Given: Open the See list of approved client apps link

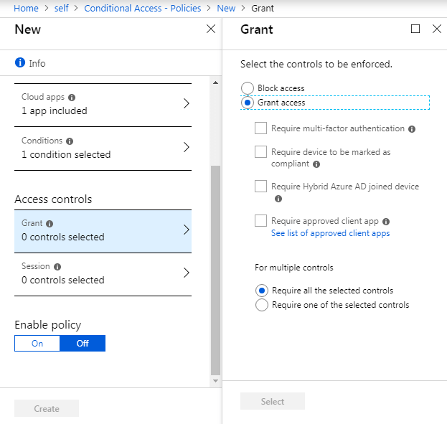Looking at the screenshot, I should (x=330, y=233).
